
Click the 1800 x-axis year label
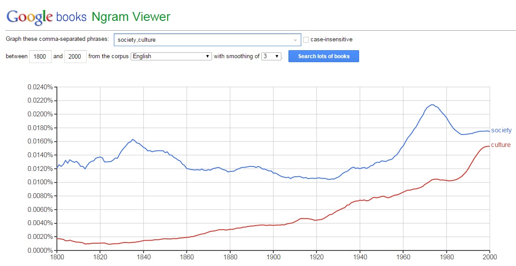[x=57, y=257]
